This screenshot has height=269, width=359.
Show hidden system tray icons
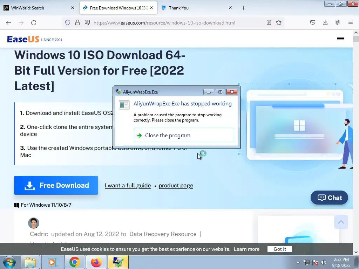coord(298,262)
